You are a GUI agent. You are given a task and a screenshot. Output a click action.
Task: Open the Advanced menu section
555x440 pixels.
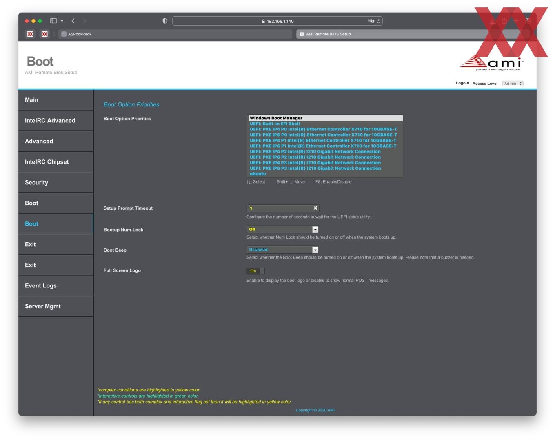tap(56, 141)
